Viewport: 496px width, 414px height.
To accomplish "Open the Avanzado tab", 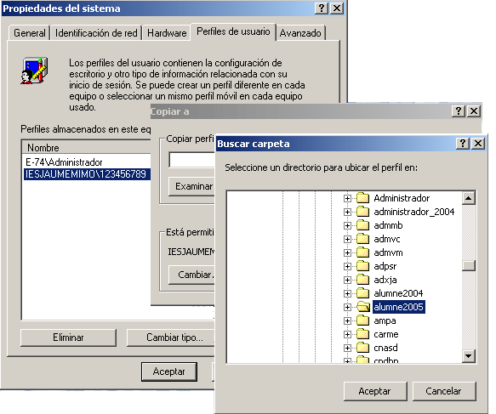I will (x=300, y=33).
